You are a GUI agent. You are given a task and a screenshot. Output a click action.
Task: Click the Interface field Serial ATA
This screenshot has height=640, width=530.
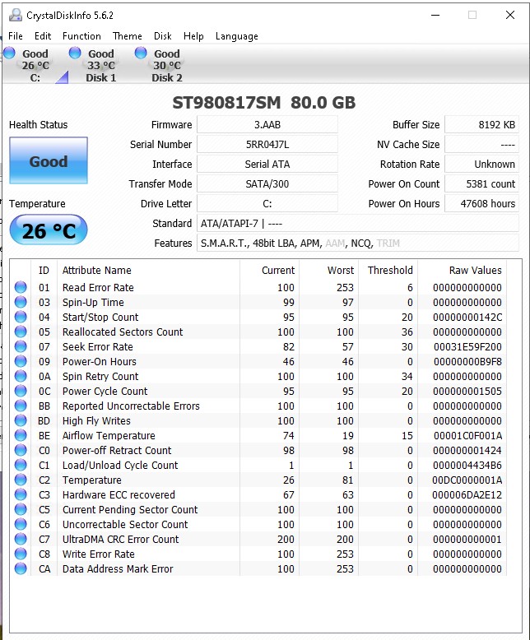267,164
